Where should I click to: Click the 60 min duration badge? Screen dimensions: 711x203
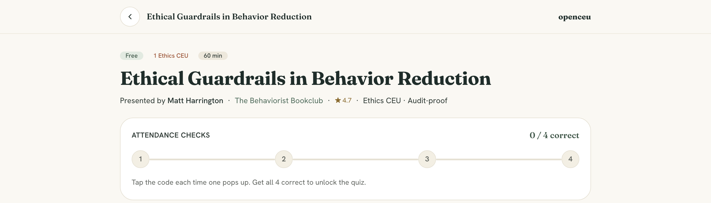point(213,56)
